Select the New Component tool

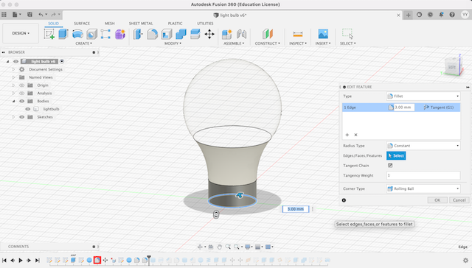(227, 34)
